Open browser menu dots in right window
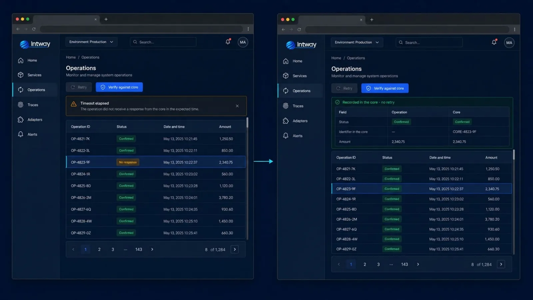 [515, 29]
